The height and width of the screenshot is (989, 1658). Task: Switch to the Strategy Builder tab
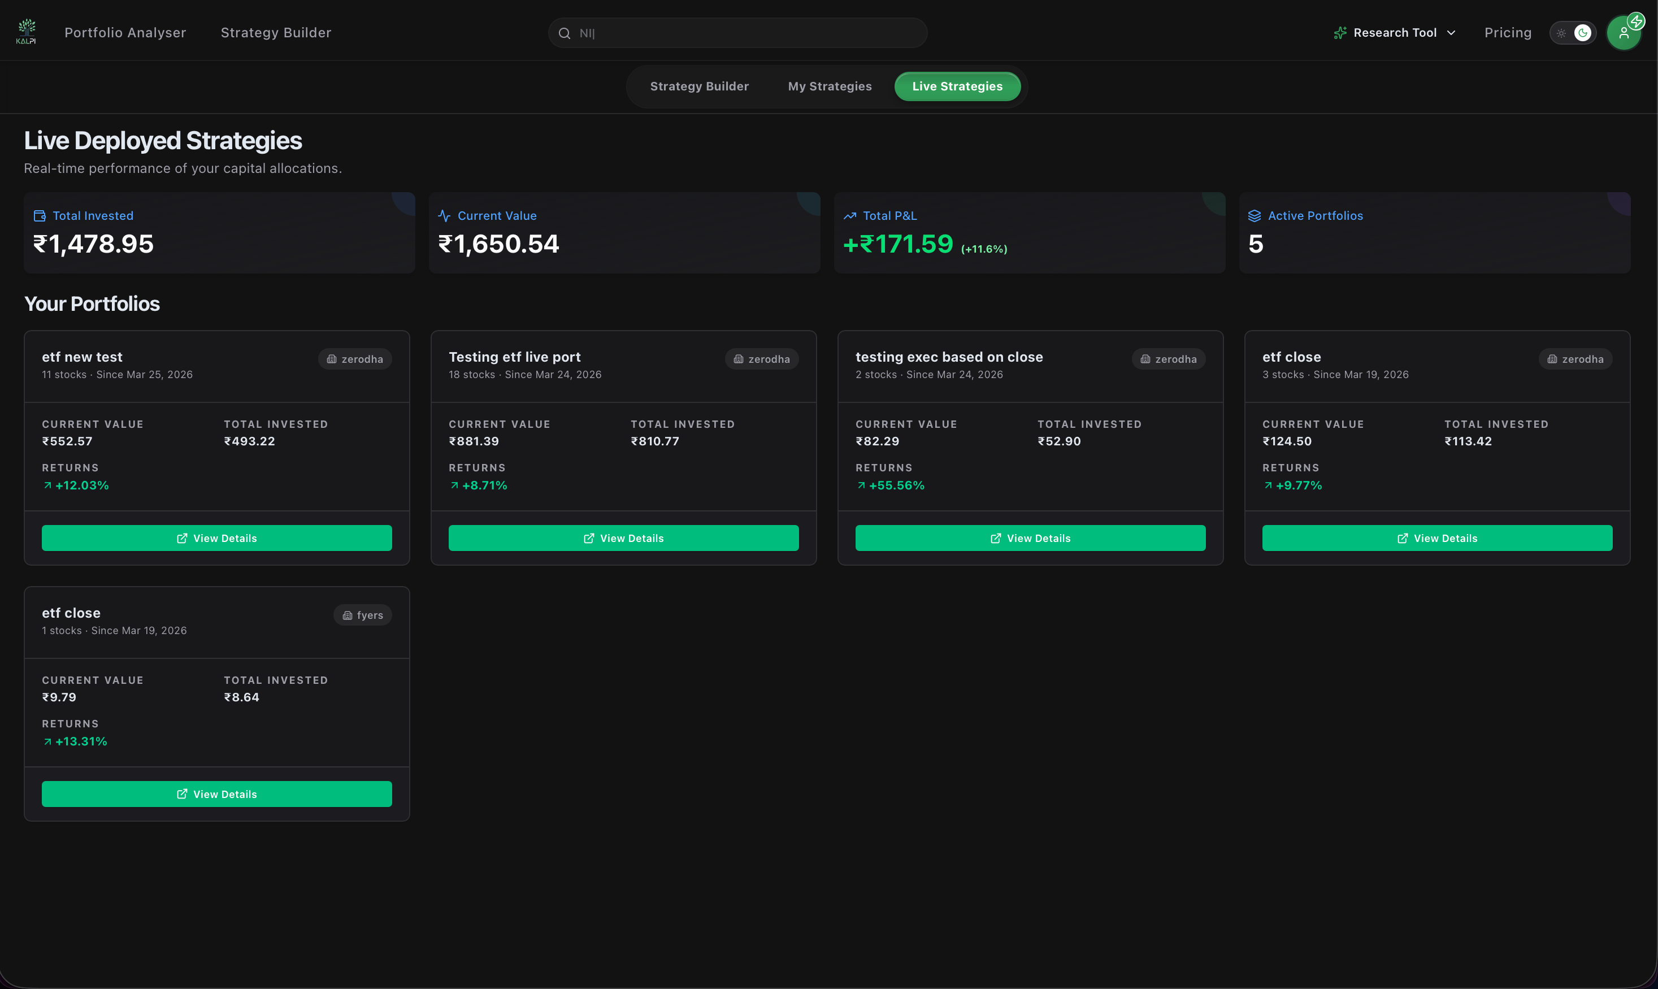pos(699,86)
